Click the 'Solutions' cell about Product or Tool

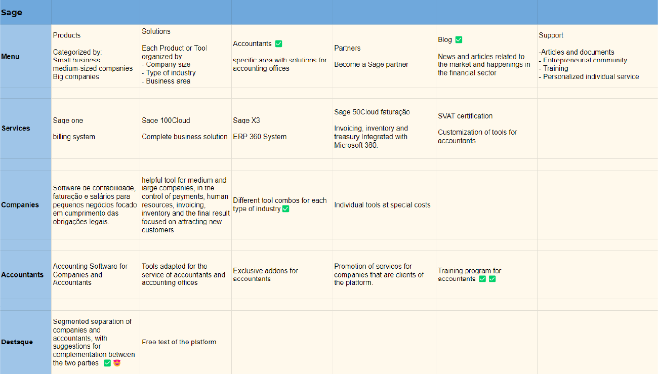(x=186, y=56)
